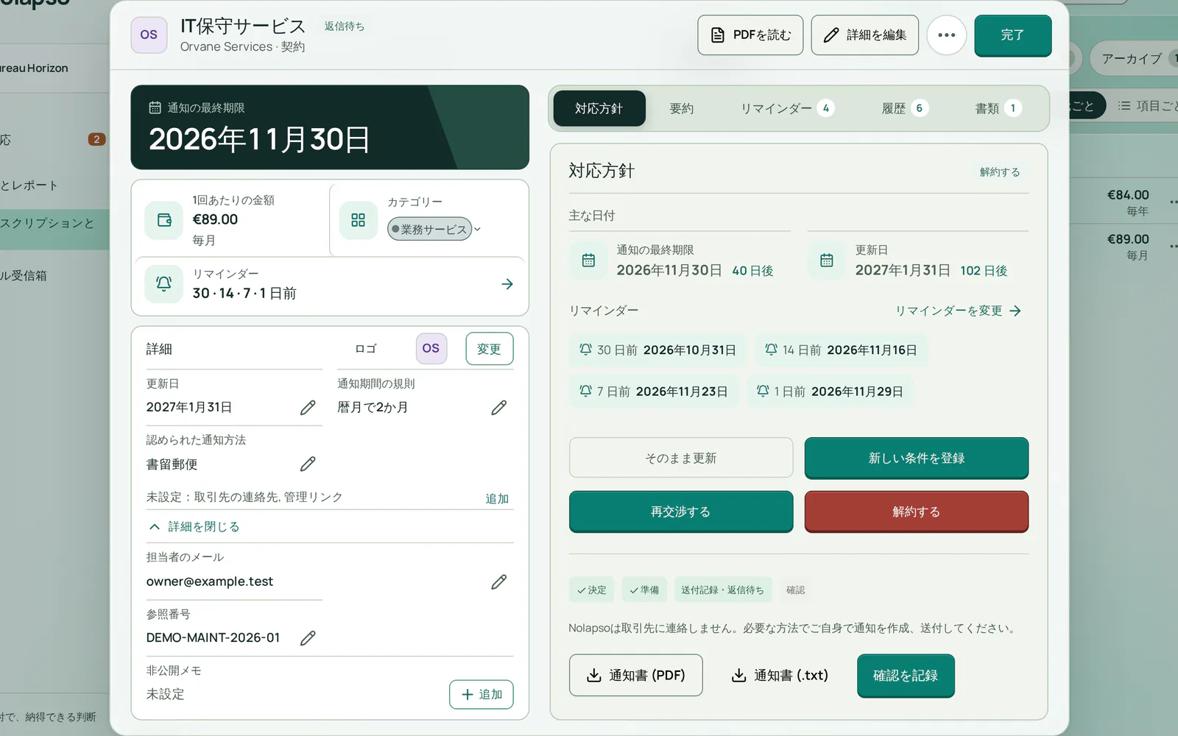The height and width of the screenshot is (736, 1178).
Task: Choose the そのまま更新 option
Action: [681, 458]
